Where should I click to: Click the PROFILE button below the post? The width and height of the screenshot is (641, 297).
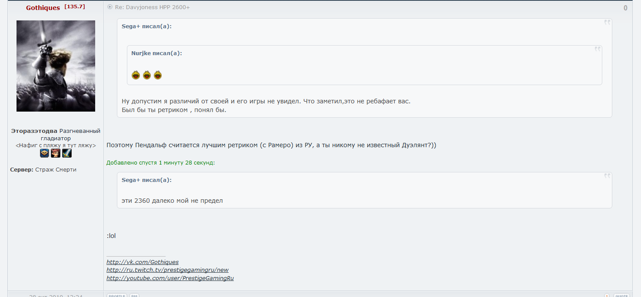117,295
